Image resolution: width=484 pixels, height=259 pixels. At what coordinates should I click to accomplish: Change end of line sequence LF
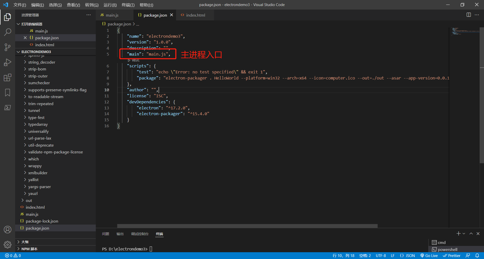coord(392,256)
